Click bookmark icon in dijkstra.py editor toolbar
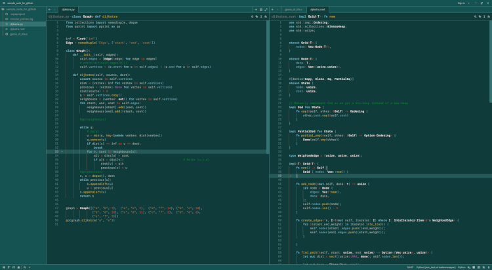 (x=266, y=16)
